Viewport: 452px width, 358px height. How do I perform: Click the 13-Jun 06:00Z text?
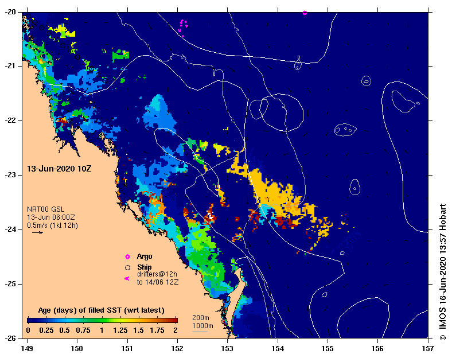tap(50, 217)
